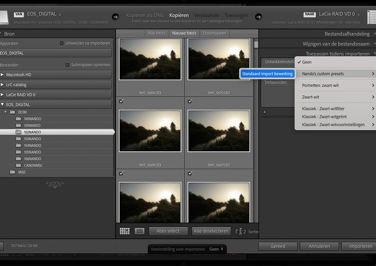
Task: Enable Submappen opnemen checkbox
Action: pos(67,65)
